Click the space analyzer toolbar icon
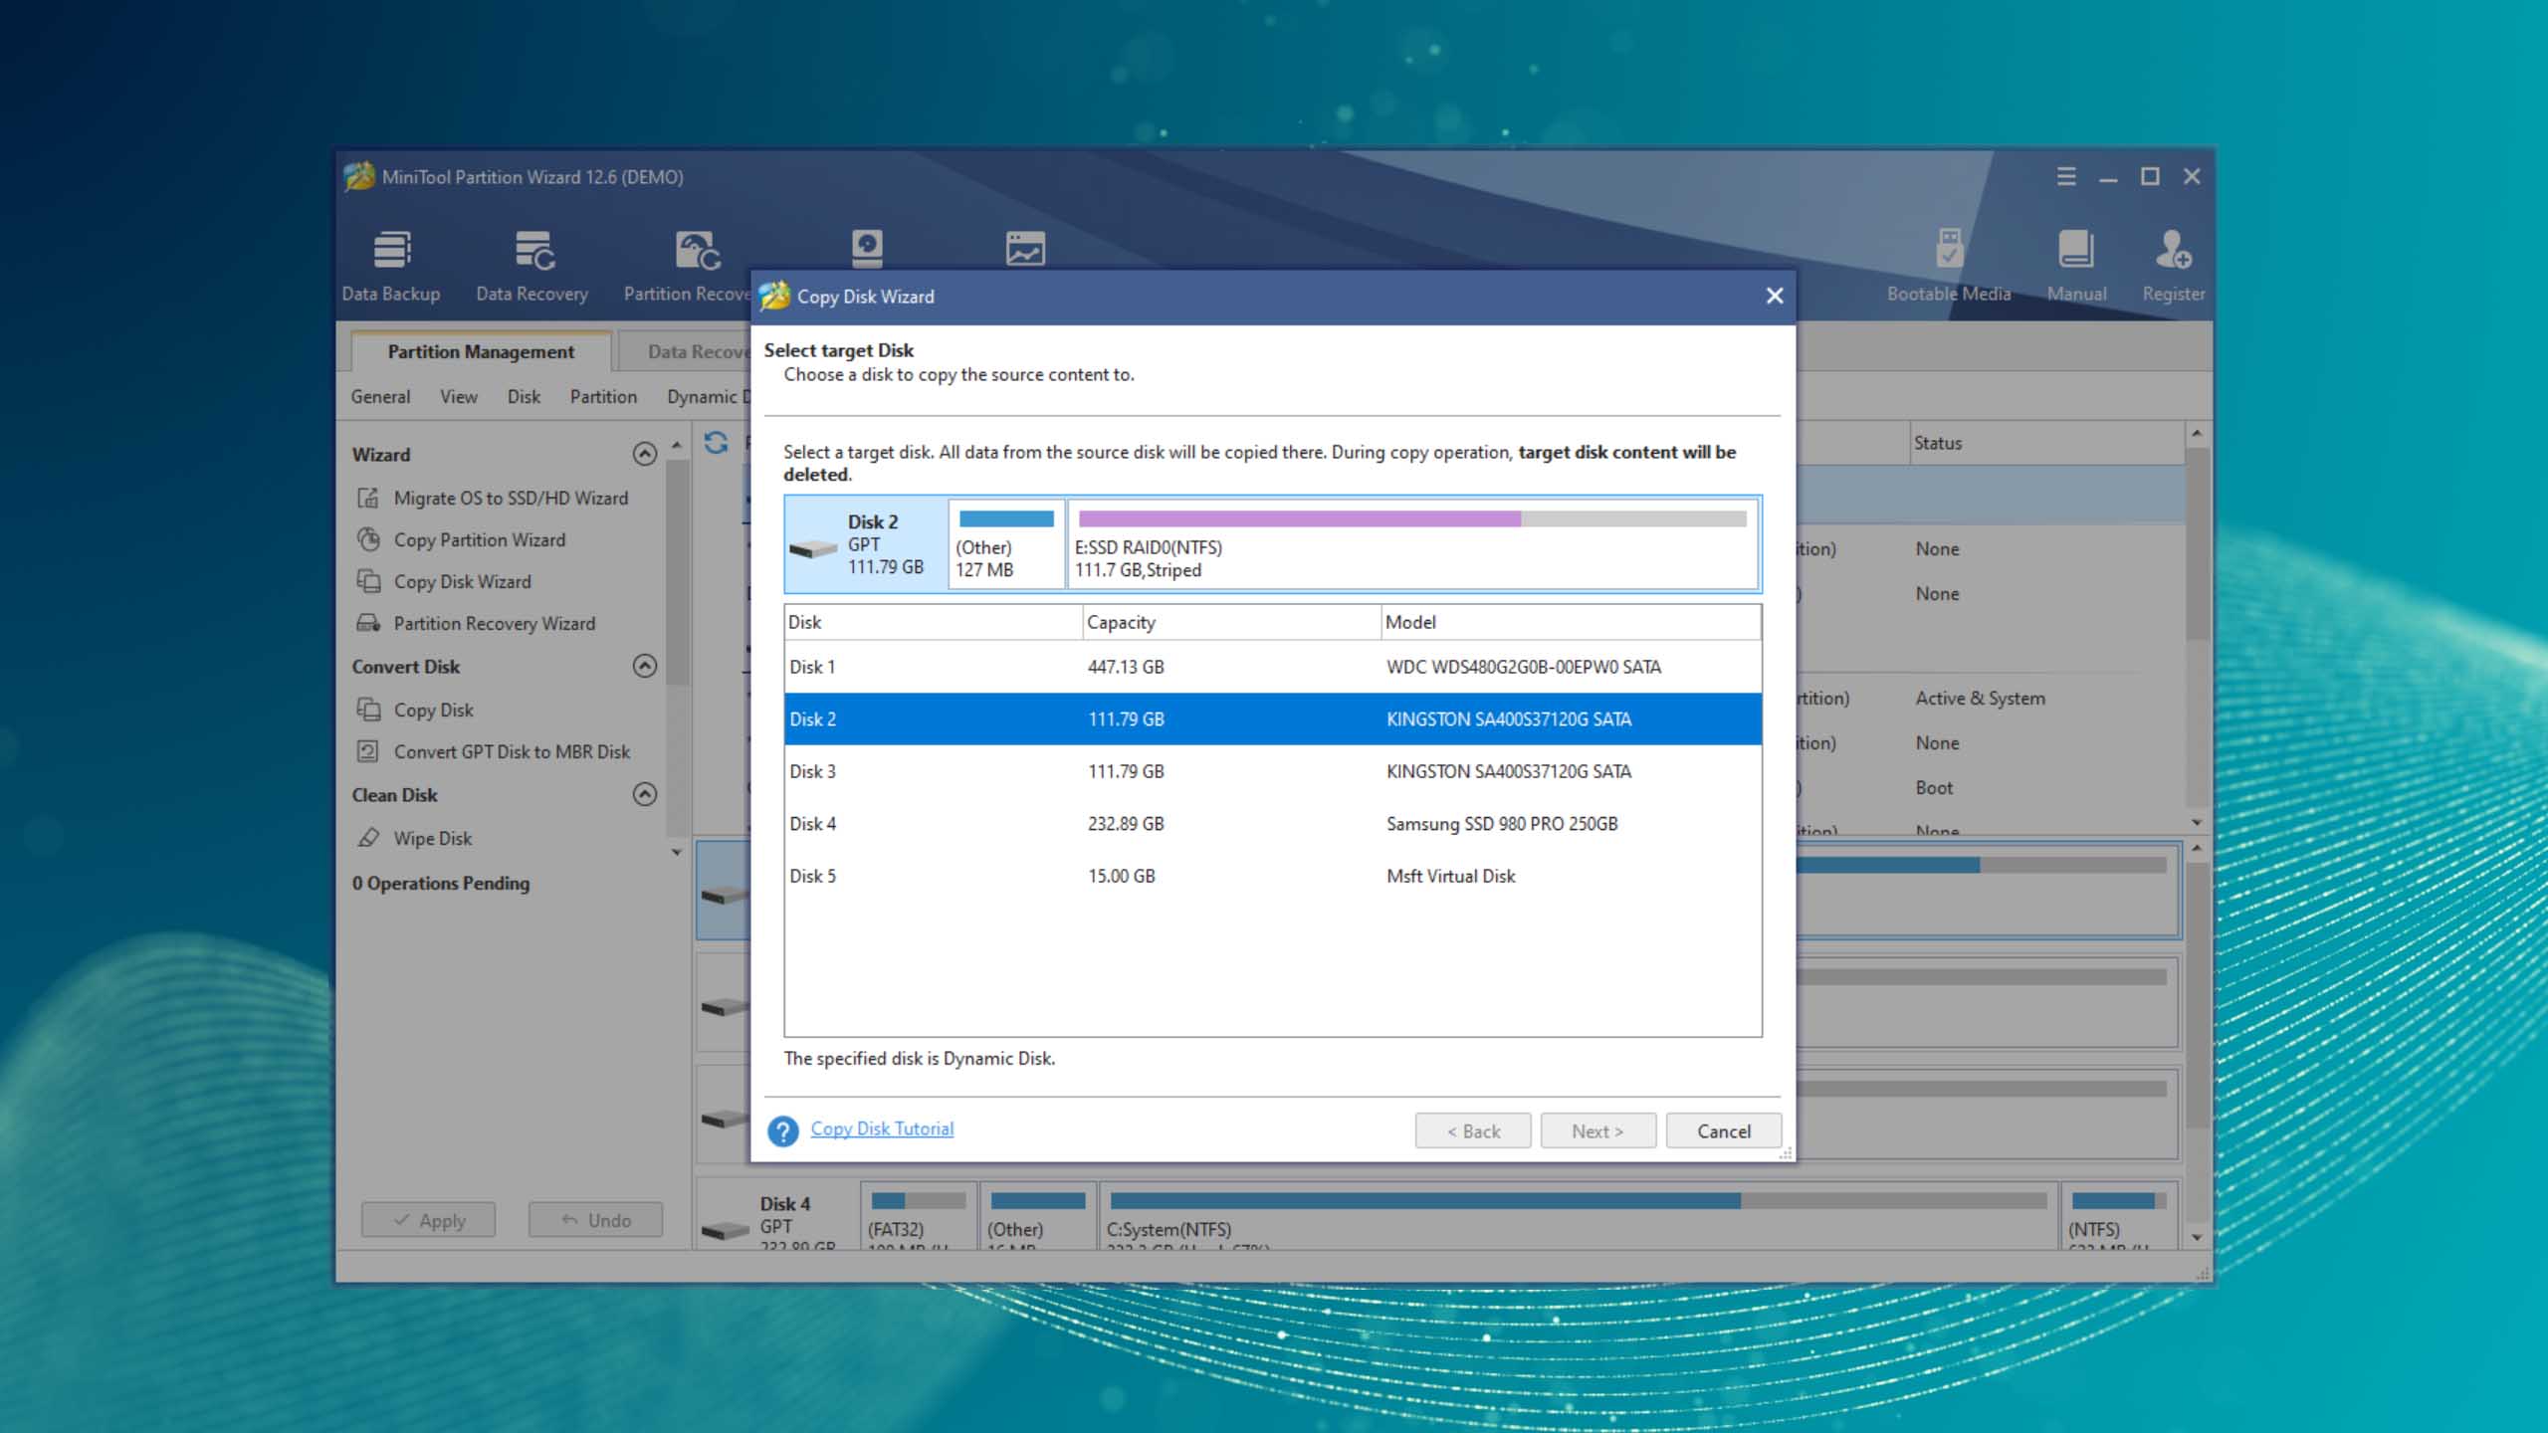The width and height of the screenshot is (2548, 1433). pyautogui.click(x=1025, y=248)
